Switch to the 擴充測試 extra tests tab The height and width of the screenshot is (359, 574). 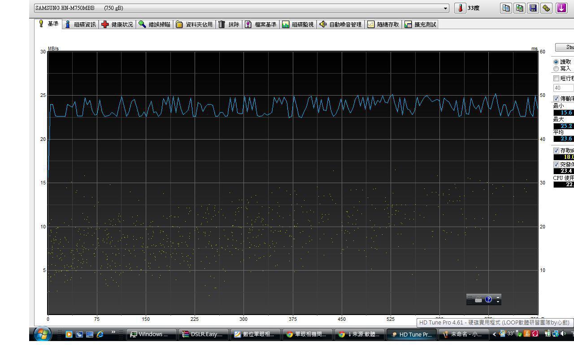point(420,25)
